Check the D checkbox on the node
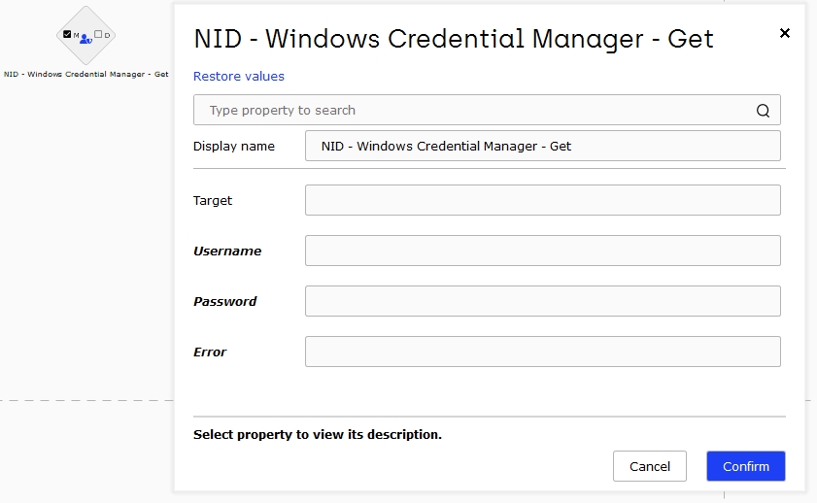This screenshot has height=503, width=817. point(98,34)
